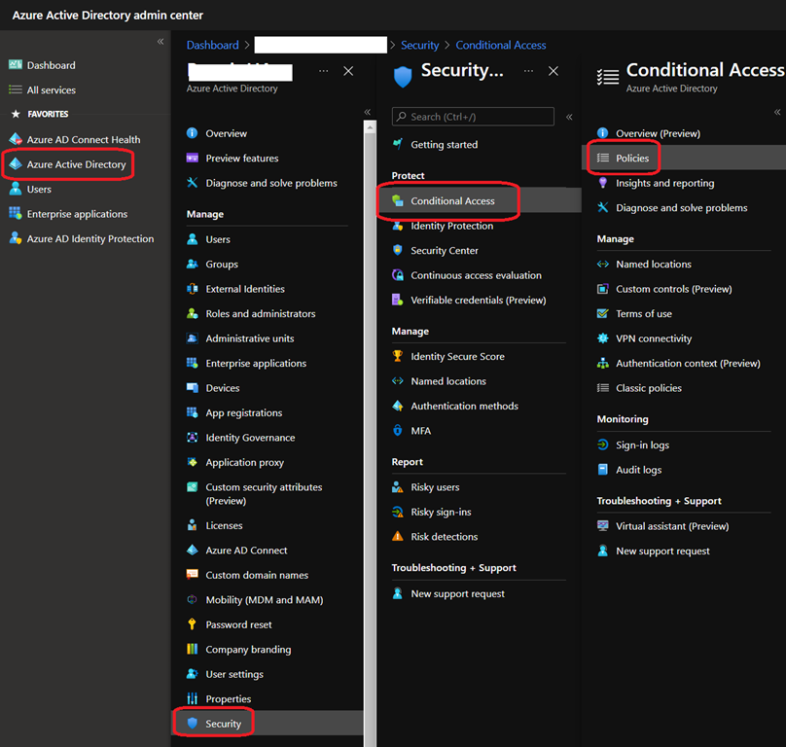The height and width of the screenshot is (747, 786).
Task: Click the Sign-in logs icon
Action: tap(603, 445)
